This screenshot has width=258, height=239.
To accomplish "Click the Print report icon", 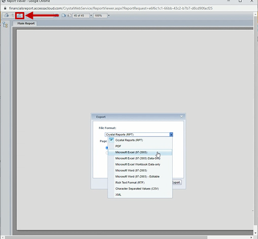I will click(x=7, y=15).
